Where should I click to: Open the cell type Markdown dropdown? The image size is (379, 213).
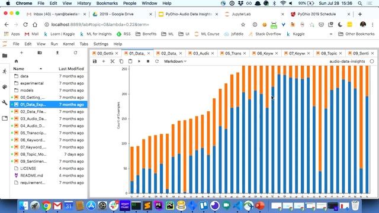pyautogui.click(x=175, y=62)
